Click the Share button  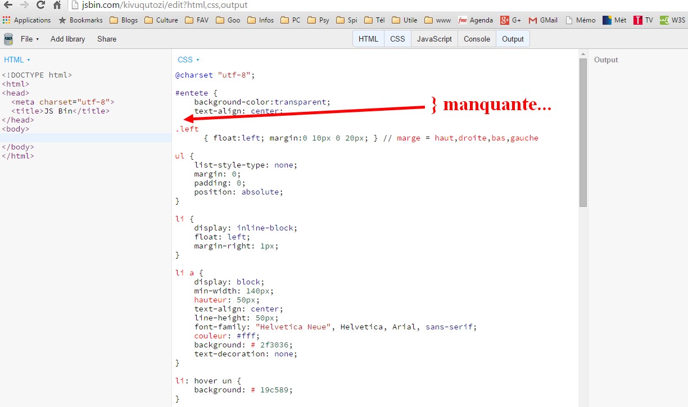[x=108, y=39]
